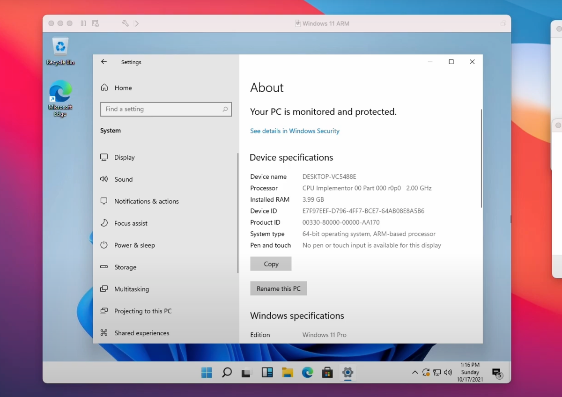Click Windows 11 ARM window title
This screenshot has height=397, width=562.
[x=325, y=23]
